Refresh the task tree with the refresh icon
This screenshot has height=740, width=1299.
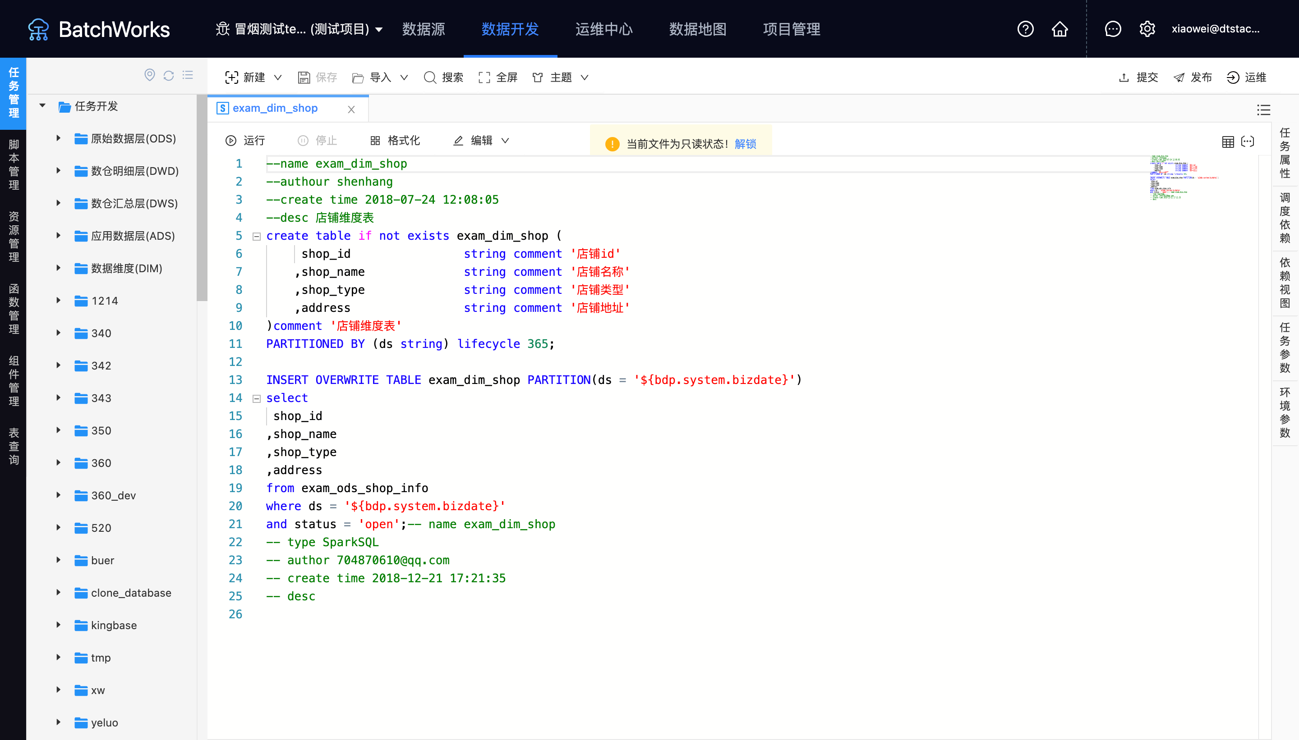(168, 75)
